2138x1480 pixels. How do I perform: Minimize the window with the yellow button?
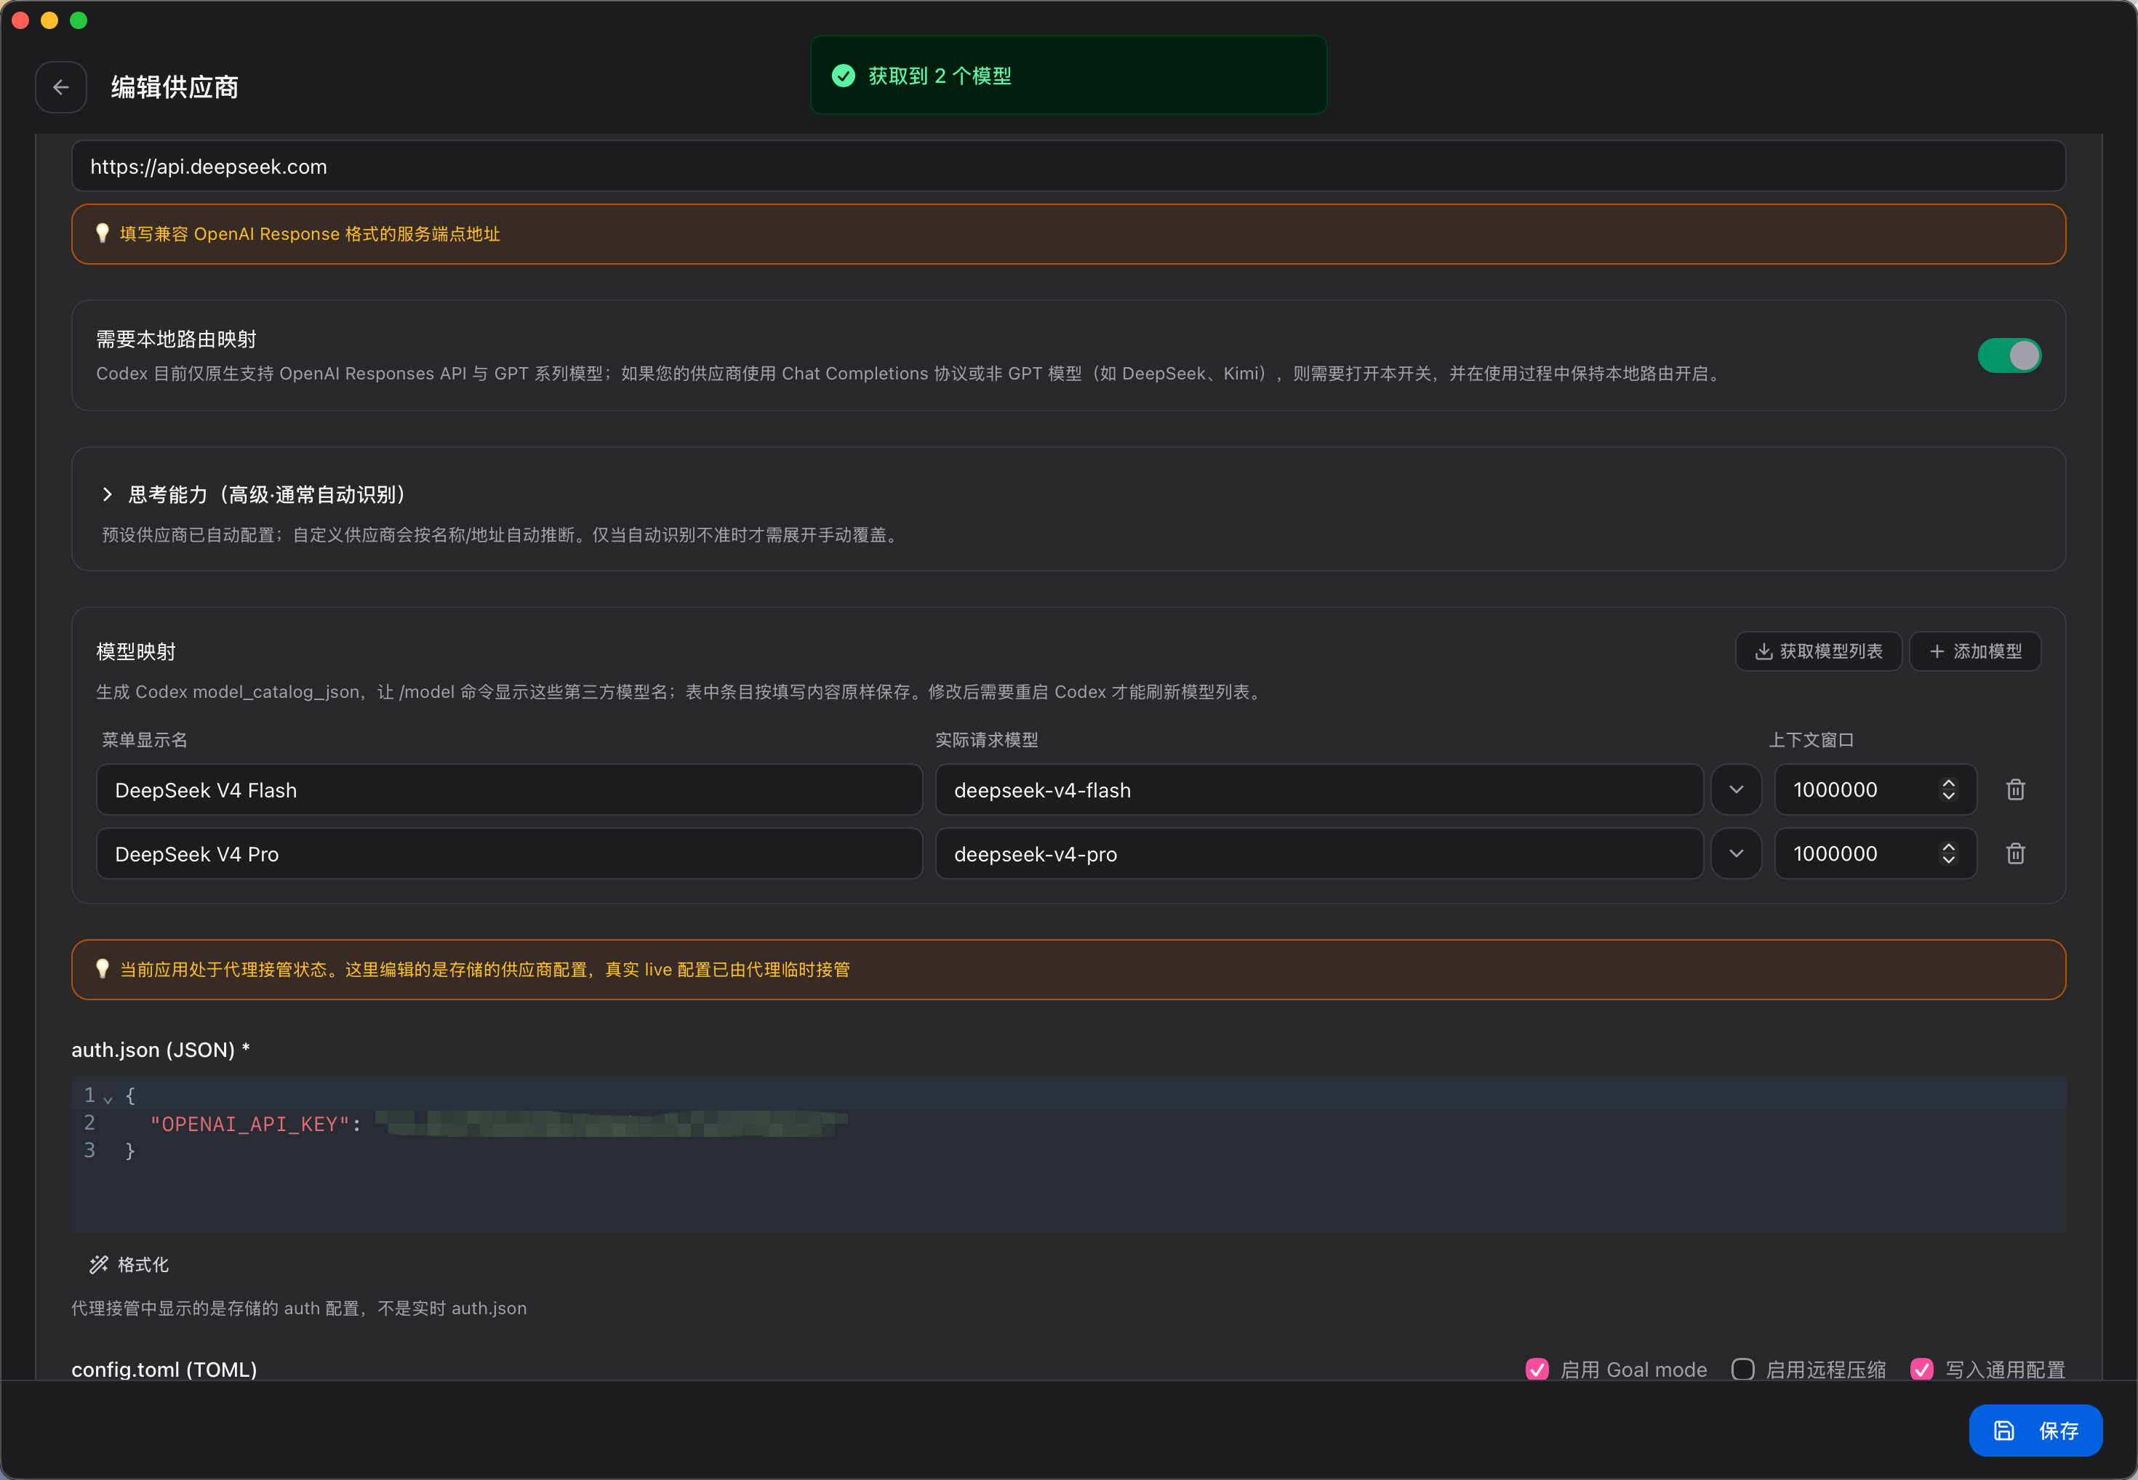click(49, 20)
